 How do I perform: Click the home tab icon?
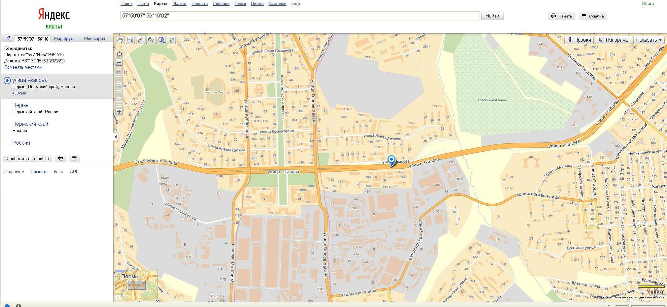point(8,38)
